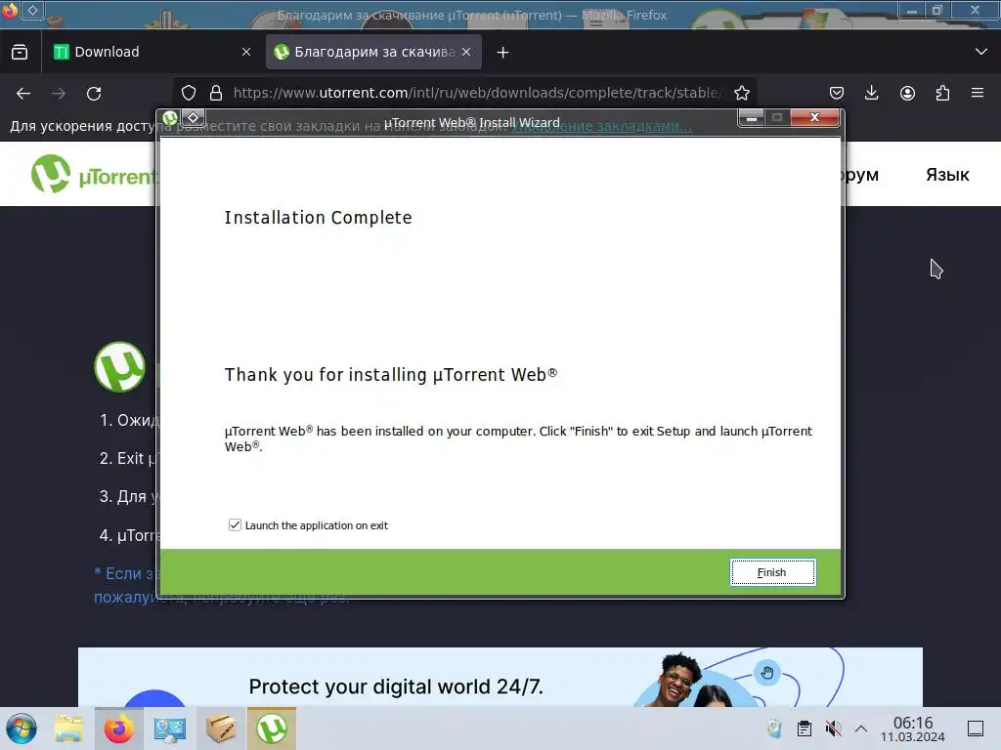The height and width of the screenshot is (750, 1001).
Task: Close the Download tab
Action: [246, 52]
